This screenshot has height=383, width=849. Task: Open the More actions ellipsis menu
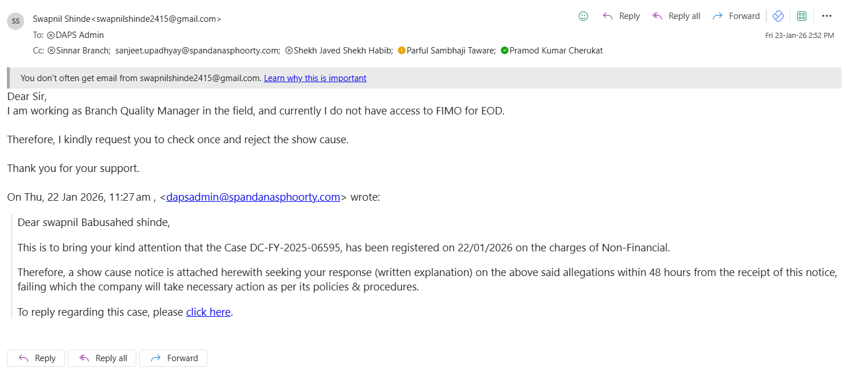[x=827, y=16]
